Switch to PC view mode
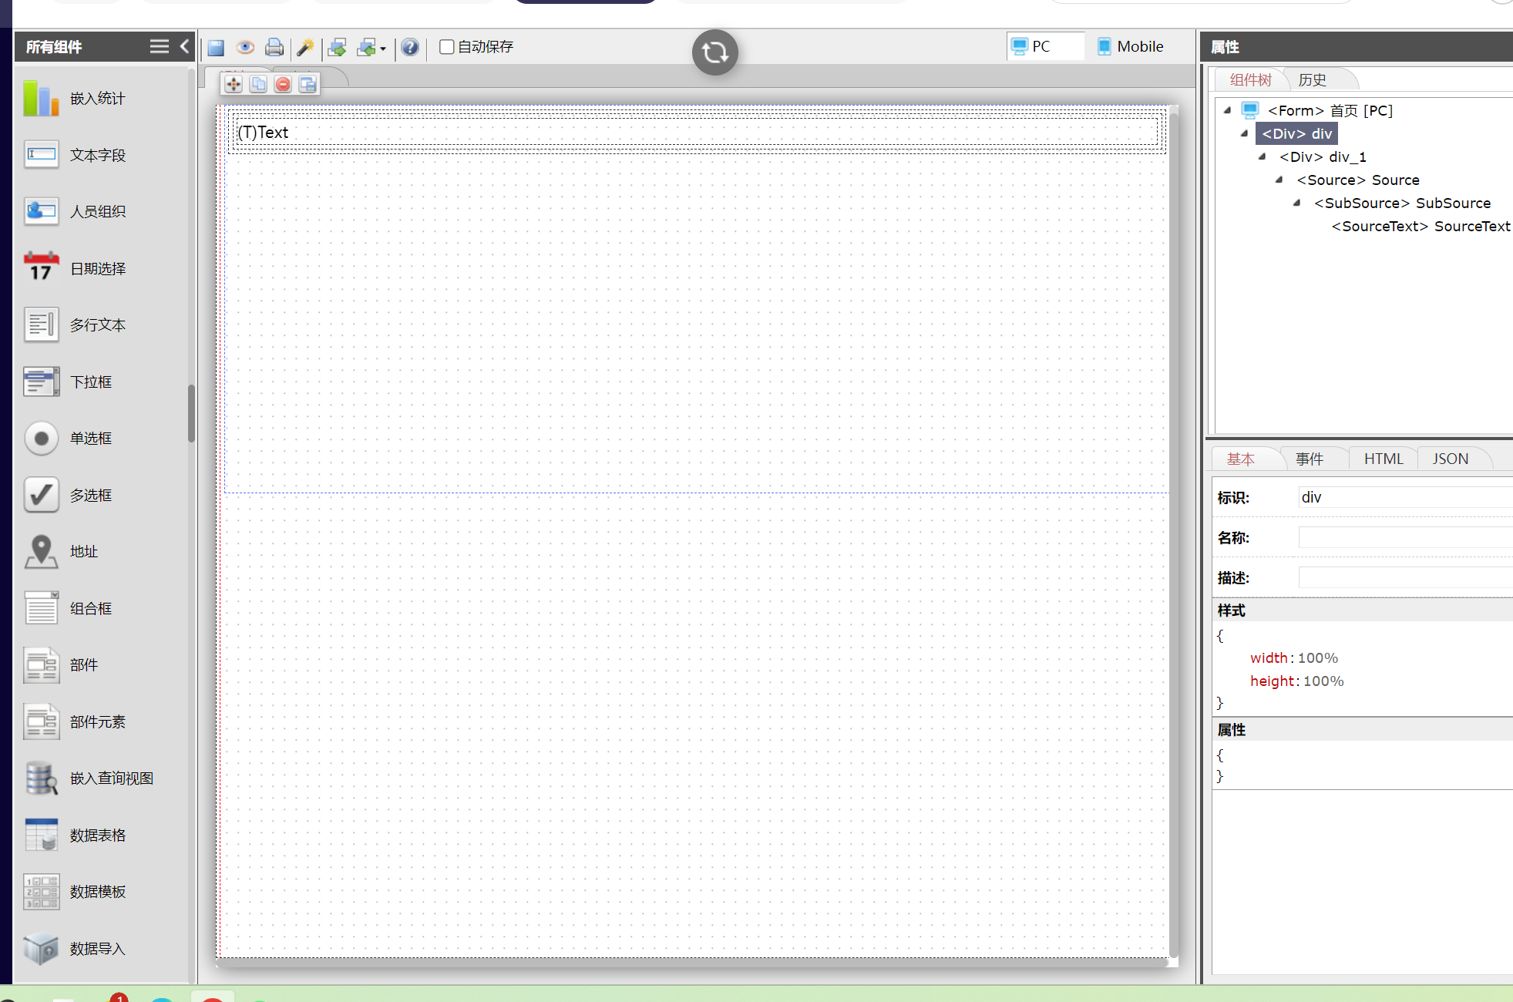The width and height of the screenshot is (1513, 1002). (x=1032, y=46)
